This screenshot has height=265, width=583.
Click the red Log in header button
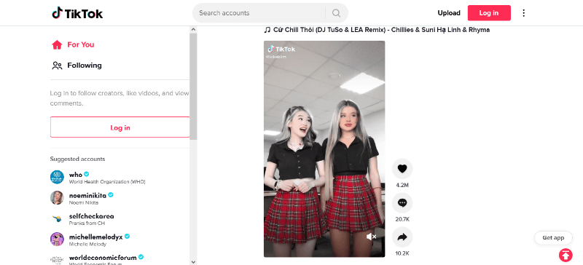pyautogui.click(x=489, y=13)
